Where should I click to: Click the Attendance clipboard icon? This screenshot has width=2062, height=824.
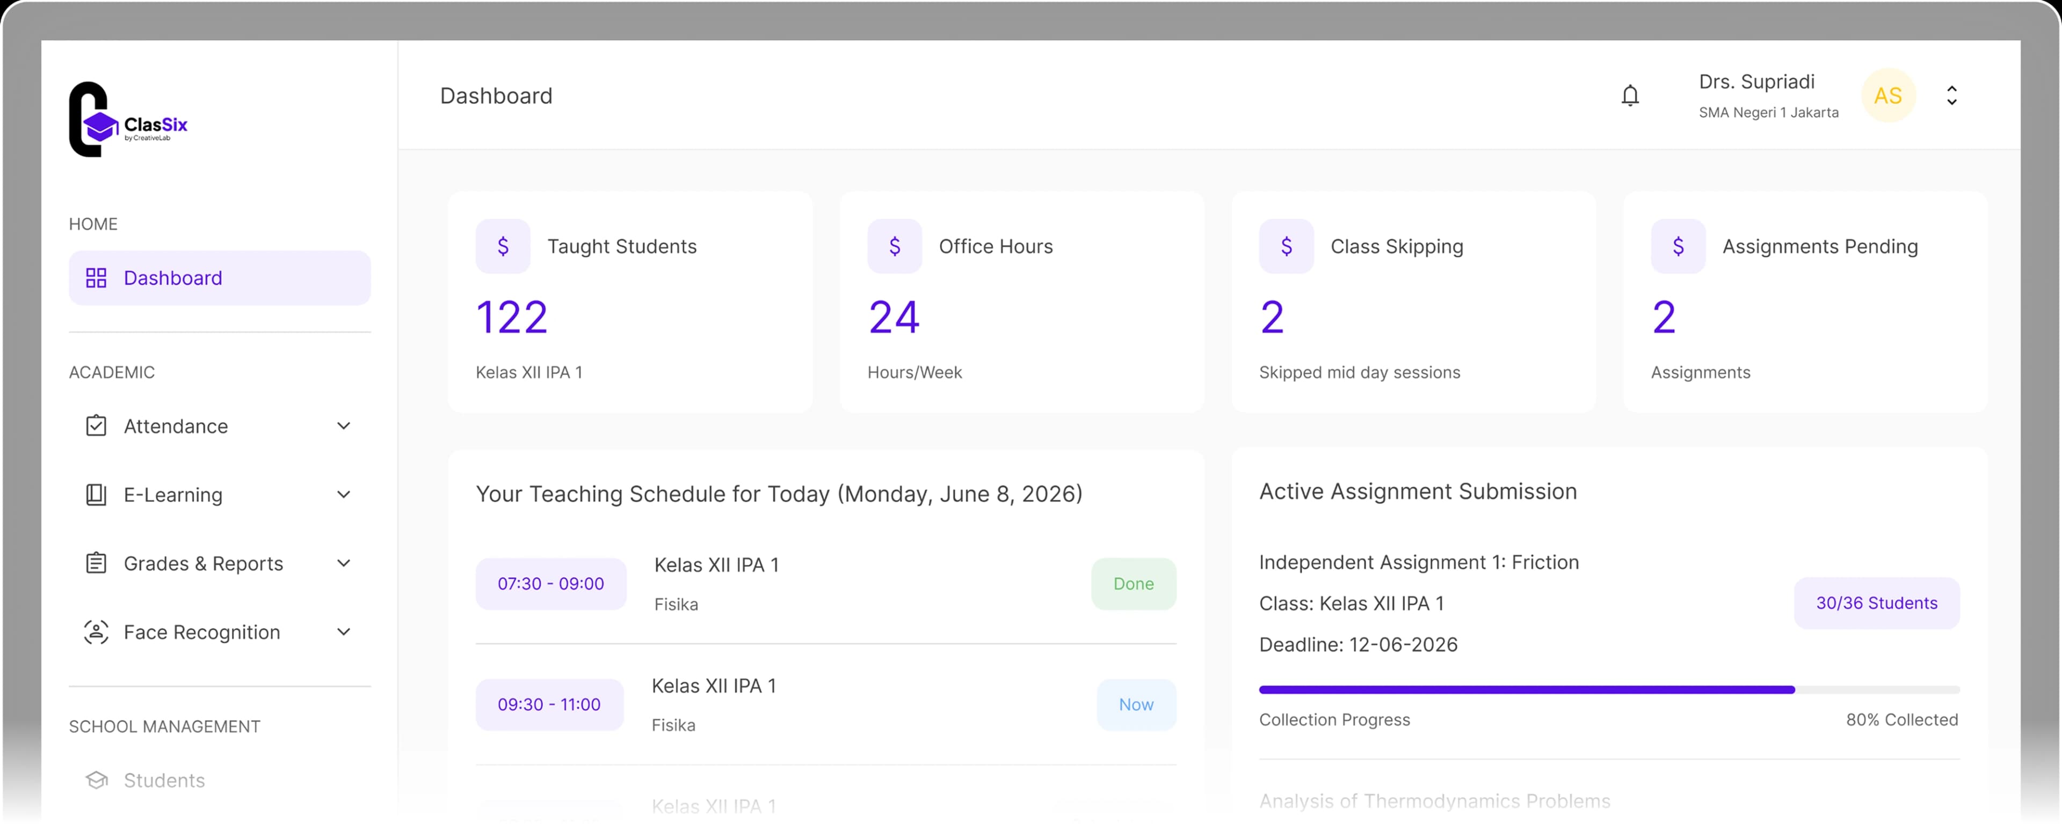coord(96,425)
